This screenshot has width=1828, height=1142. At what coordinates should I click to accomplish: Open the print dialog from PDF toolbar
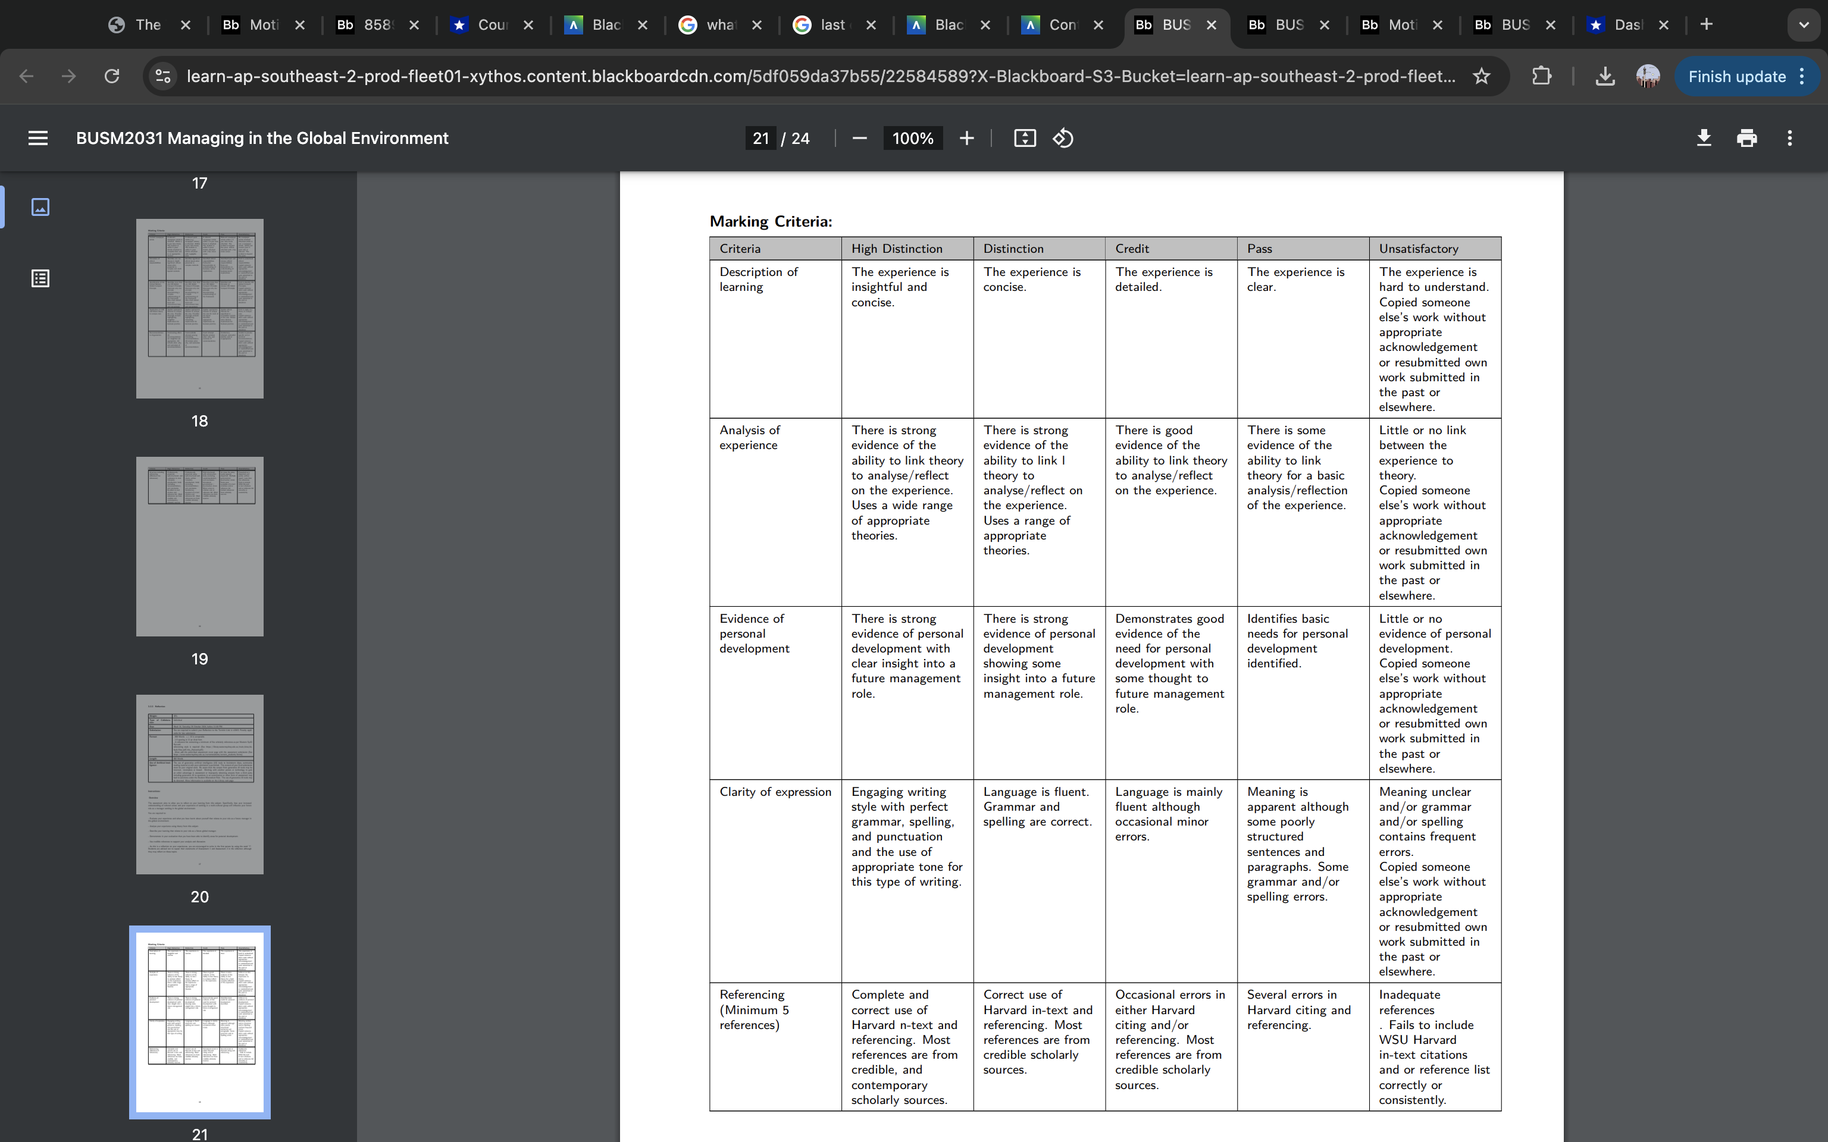pos(1747,137)
